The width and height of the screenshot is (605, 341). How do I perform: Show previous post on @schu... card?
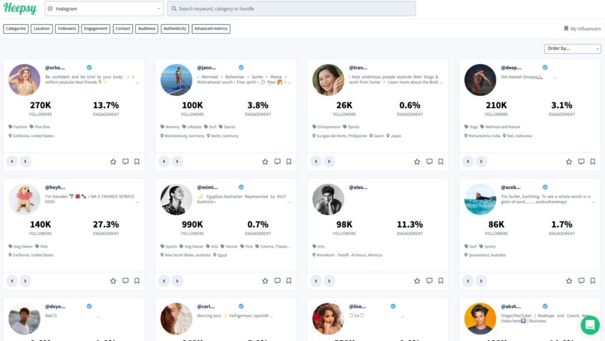pos(12,161)
